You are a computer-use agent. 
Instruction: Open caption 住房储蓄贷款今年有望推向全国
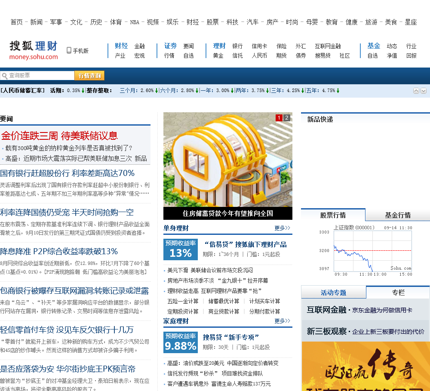[227, 213]
